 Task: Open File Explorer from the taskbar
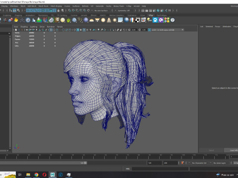[28, 175]
